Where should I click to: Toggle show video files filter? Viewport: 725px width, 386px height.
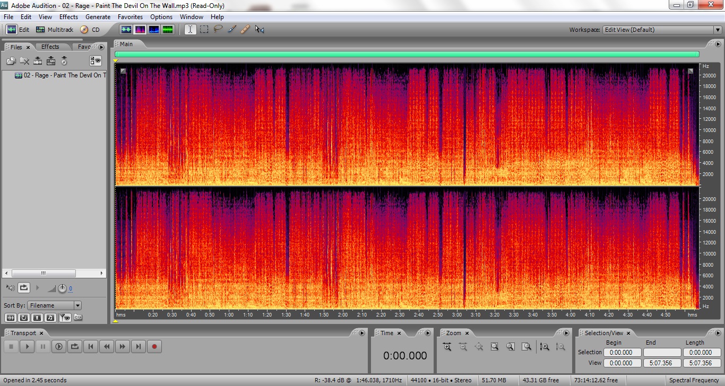[x=37, y=318]
